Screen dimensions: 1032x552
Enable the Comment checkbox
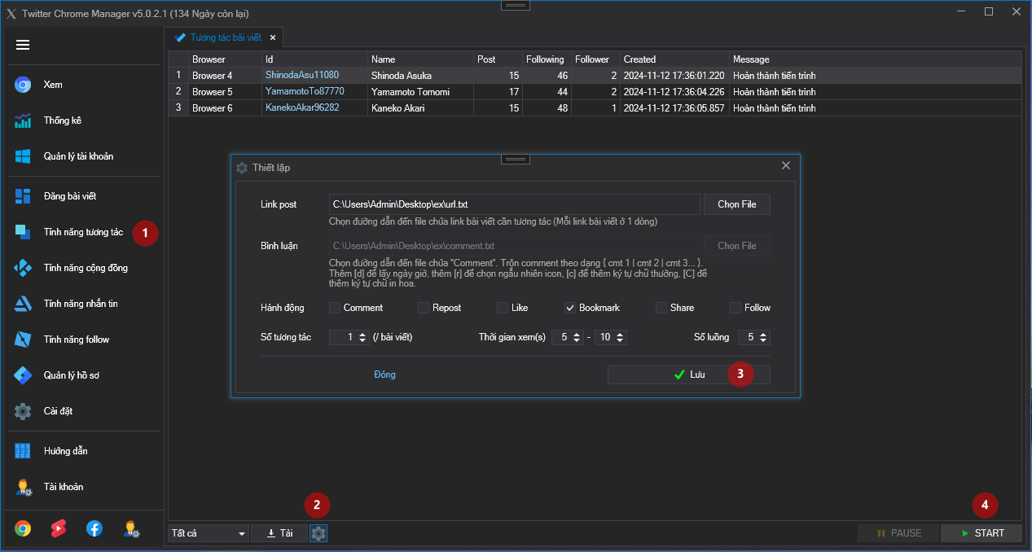pyautogui.click(x=335, y=308)
